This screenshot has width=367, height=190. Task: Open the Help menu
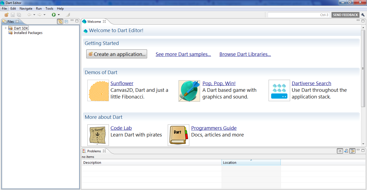[60, 9]
